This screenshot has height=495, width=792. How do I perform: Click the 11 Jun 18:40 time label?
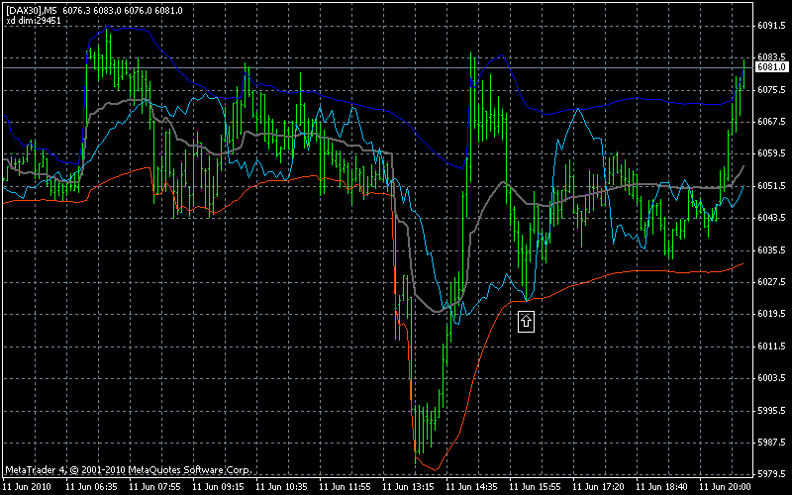coord(662,487)
